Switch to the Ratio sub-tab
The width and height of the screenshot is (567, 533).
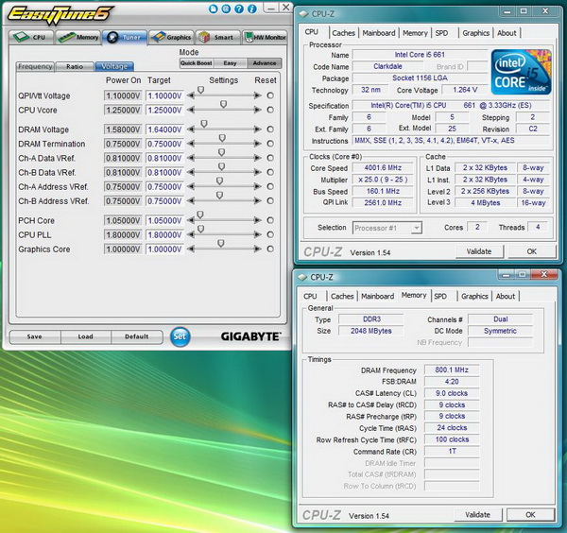point(75,66)
